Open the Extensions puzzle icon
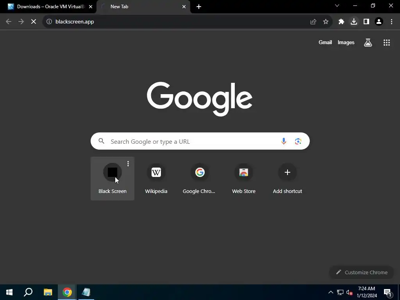 (341, 22)
